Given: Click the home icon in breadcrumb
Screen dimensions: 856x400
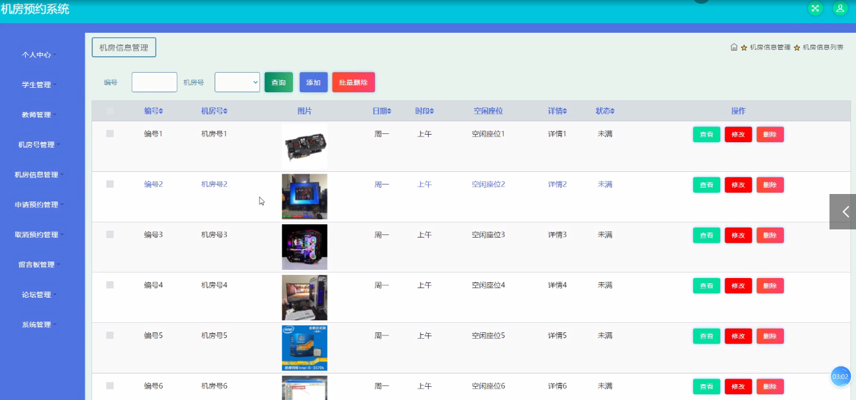Looking at the screenshot, I should [x=734, y=47].
